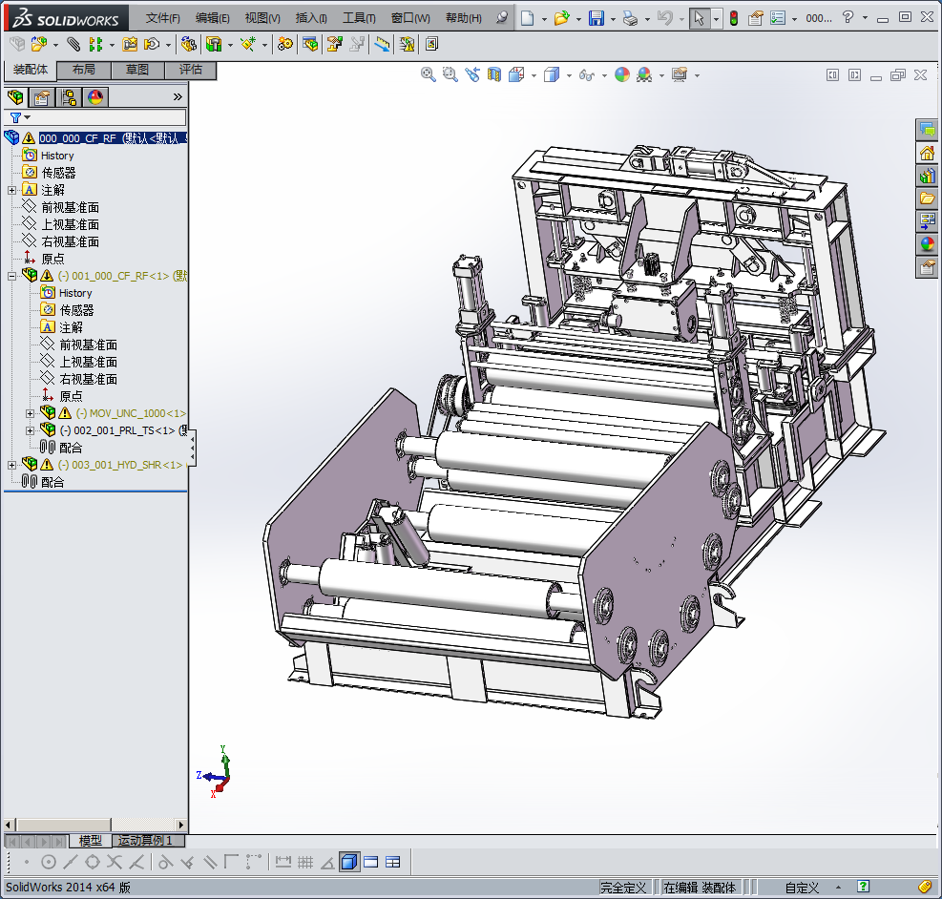The image size is (942, 899).
Task: Click the Save icon in the title toolbar
Action: point(596,18)
